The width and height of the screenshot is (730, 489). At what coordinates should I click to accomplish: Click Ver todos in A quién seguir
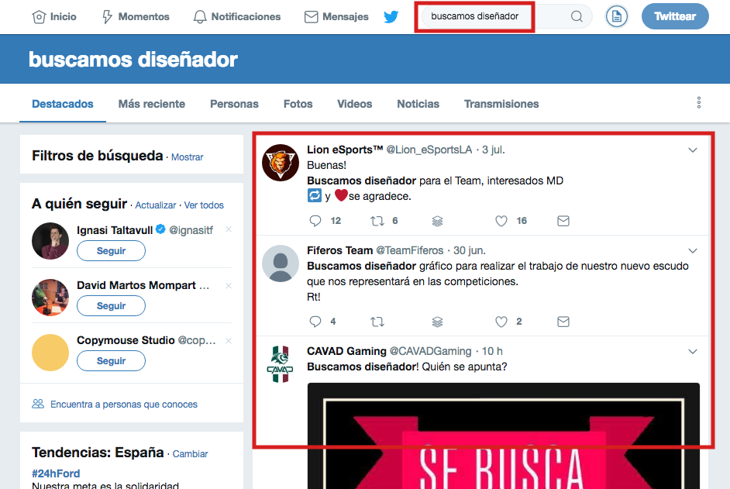click(x=204, y=205)
